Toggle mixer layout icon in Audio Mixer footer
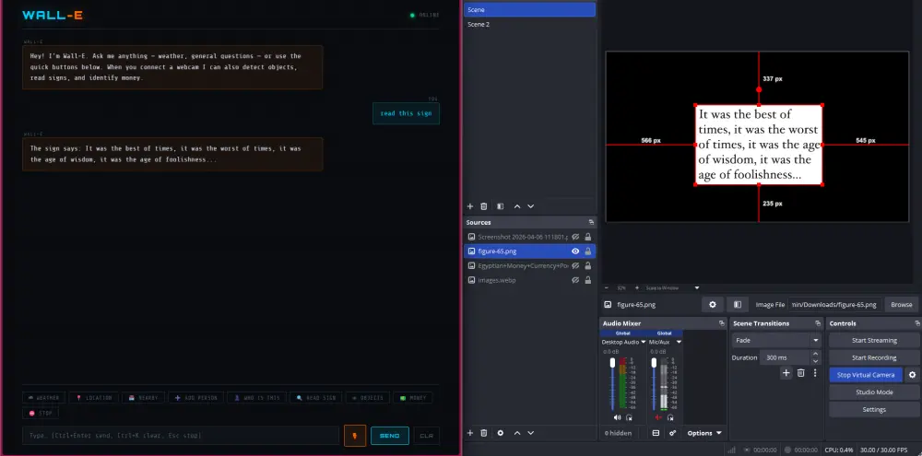This screenshot has width=922, height=456. coord(656,433)
